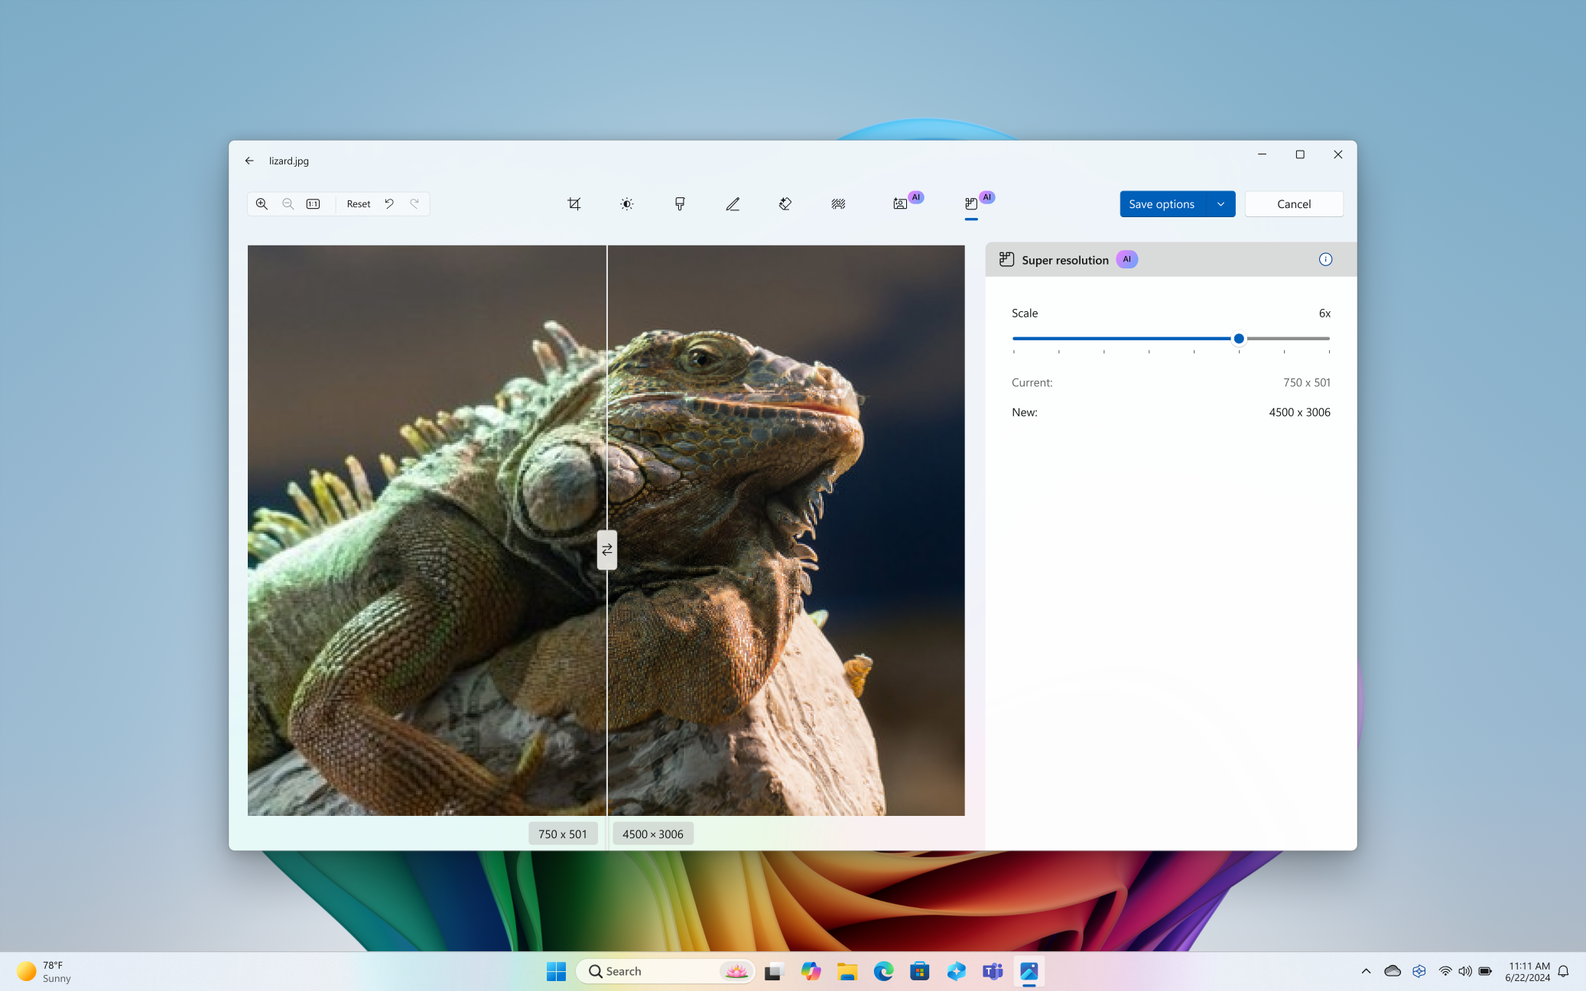Click the Fit to window view icon
This screenshot has height=991, width=1586.
(314, 203)
